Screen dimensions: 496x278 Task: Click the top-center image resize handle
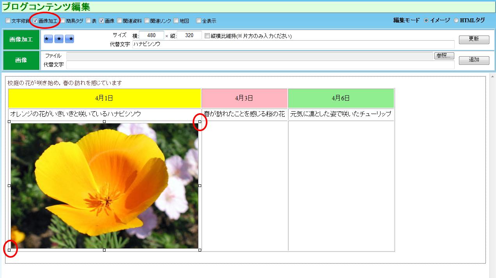104,122
